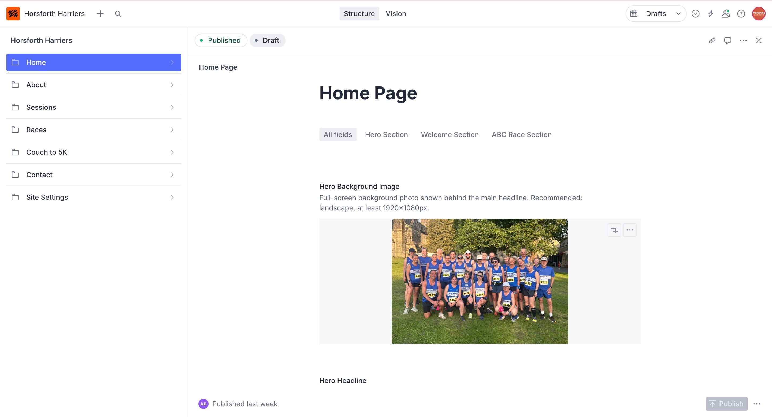Switch to Draft version chip
The height and width of the screenshot is (417, 772).
point(267,40)
